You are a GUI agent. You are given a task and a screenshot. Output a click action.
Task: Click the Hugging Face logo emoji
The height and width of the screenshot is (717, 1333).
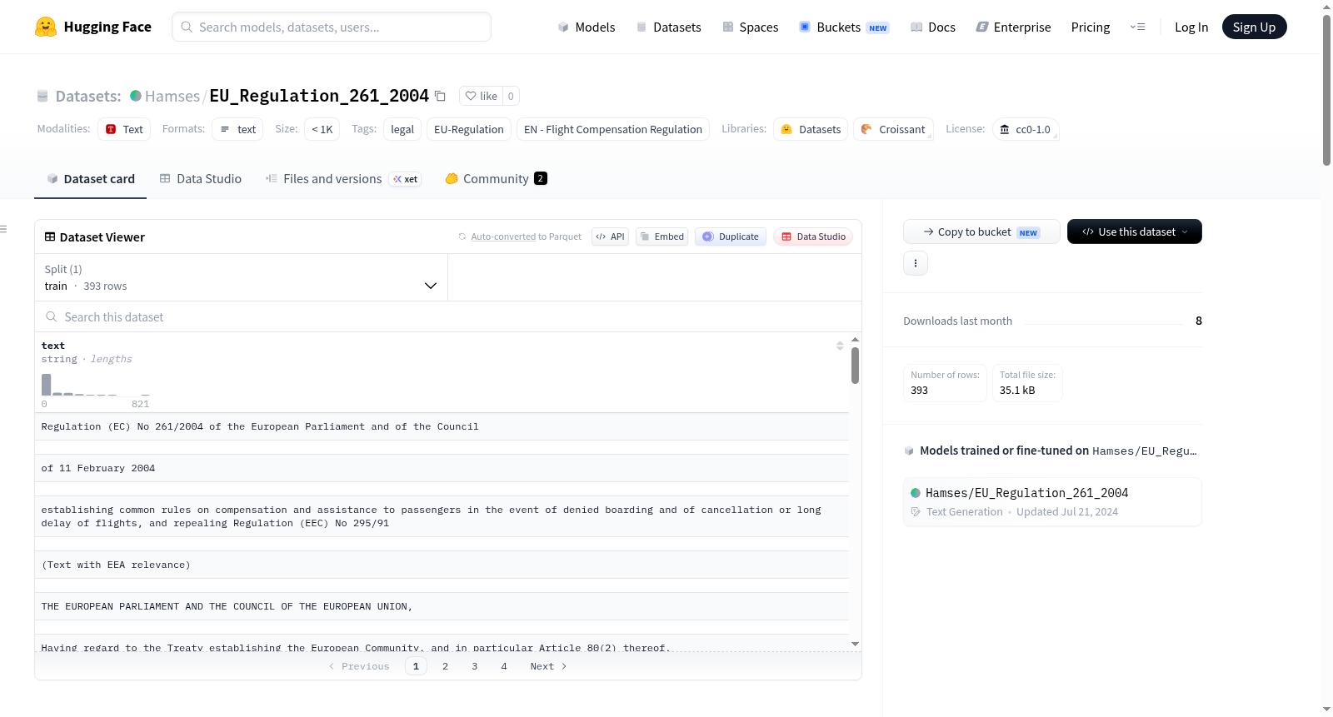(x=46, y=27)
